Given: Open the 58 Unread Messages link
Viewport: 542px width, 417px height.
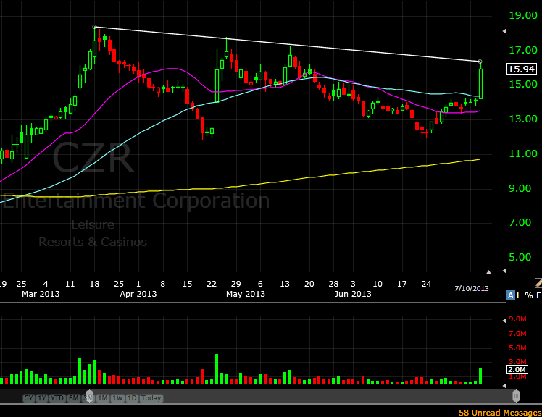Looking at the screenshot, I should click(x=500, y=413).
